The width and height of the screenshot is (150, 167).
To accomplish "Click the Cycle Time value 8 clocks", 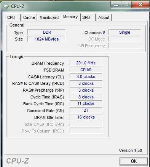I will (86, 97).
